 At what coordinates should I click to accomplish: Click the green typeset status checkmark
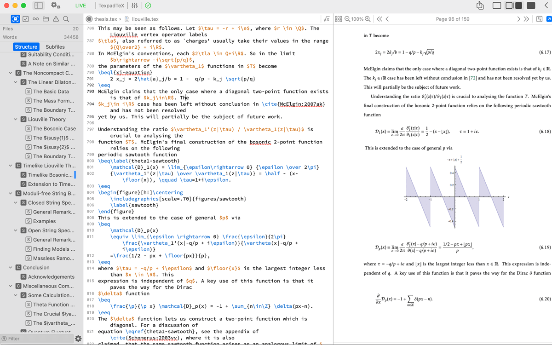tap(148, 6)
